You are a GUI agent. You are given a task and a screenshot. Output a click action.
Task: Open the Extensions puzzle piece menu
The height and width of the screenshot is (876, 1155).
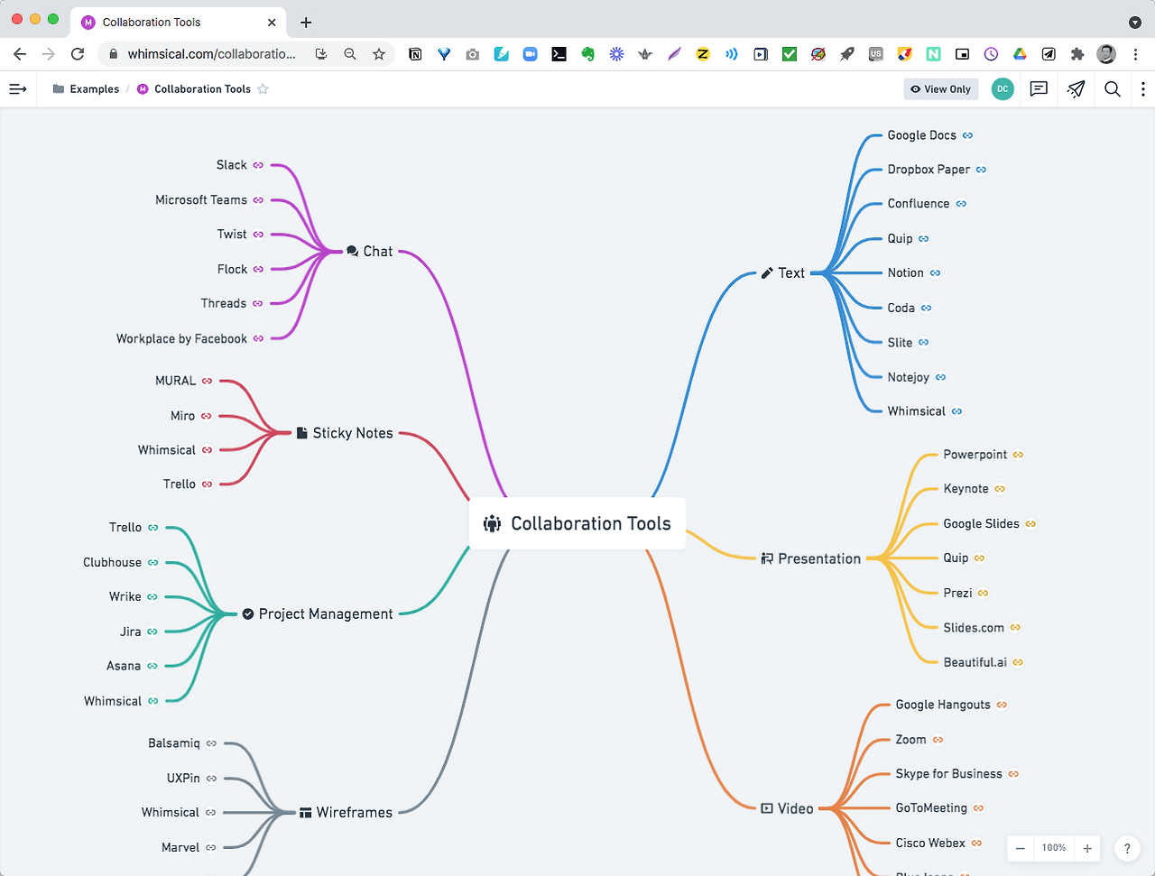tap(1077, 54)
